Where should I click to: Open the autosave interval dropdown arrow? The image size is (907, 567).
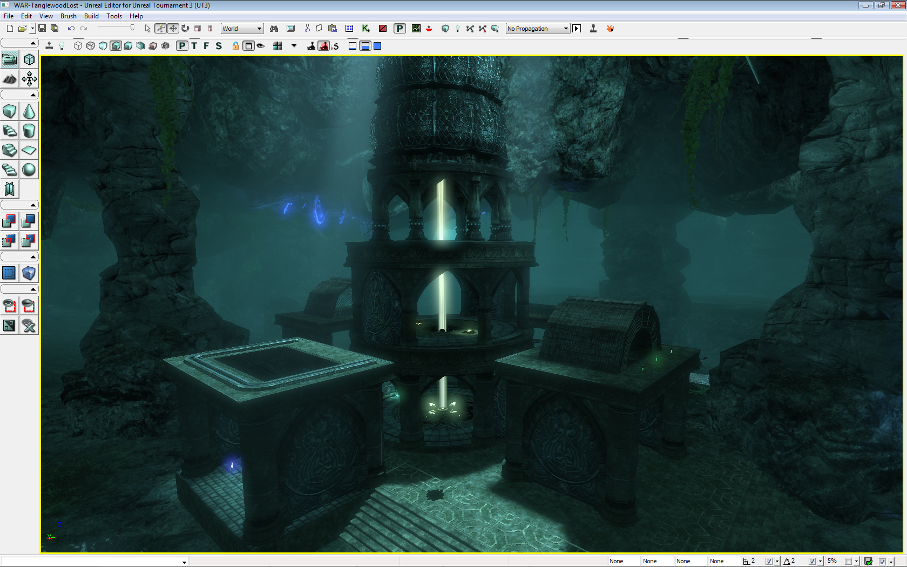[x=890, y=562]
